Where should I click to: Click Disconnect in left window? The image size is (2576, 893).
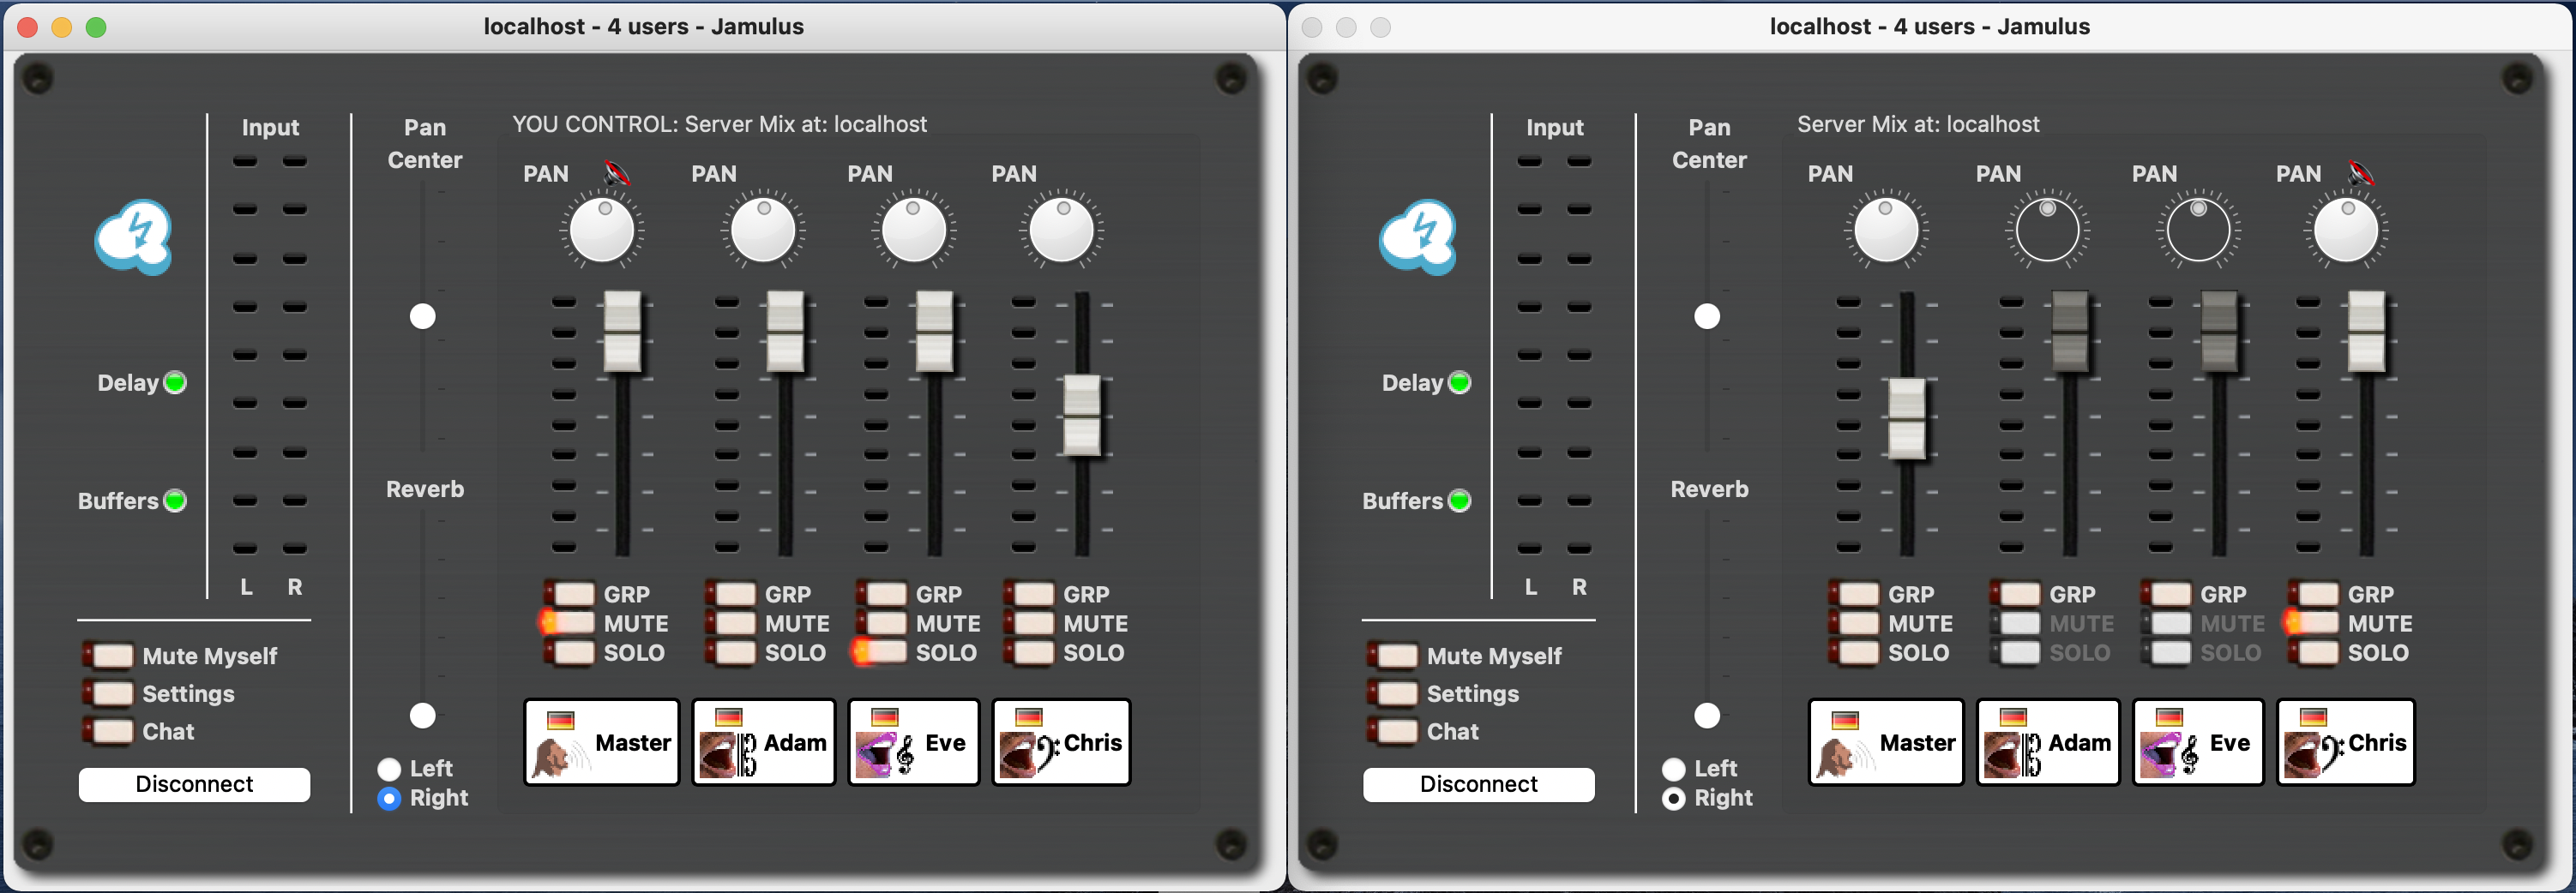[194, 784]
